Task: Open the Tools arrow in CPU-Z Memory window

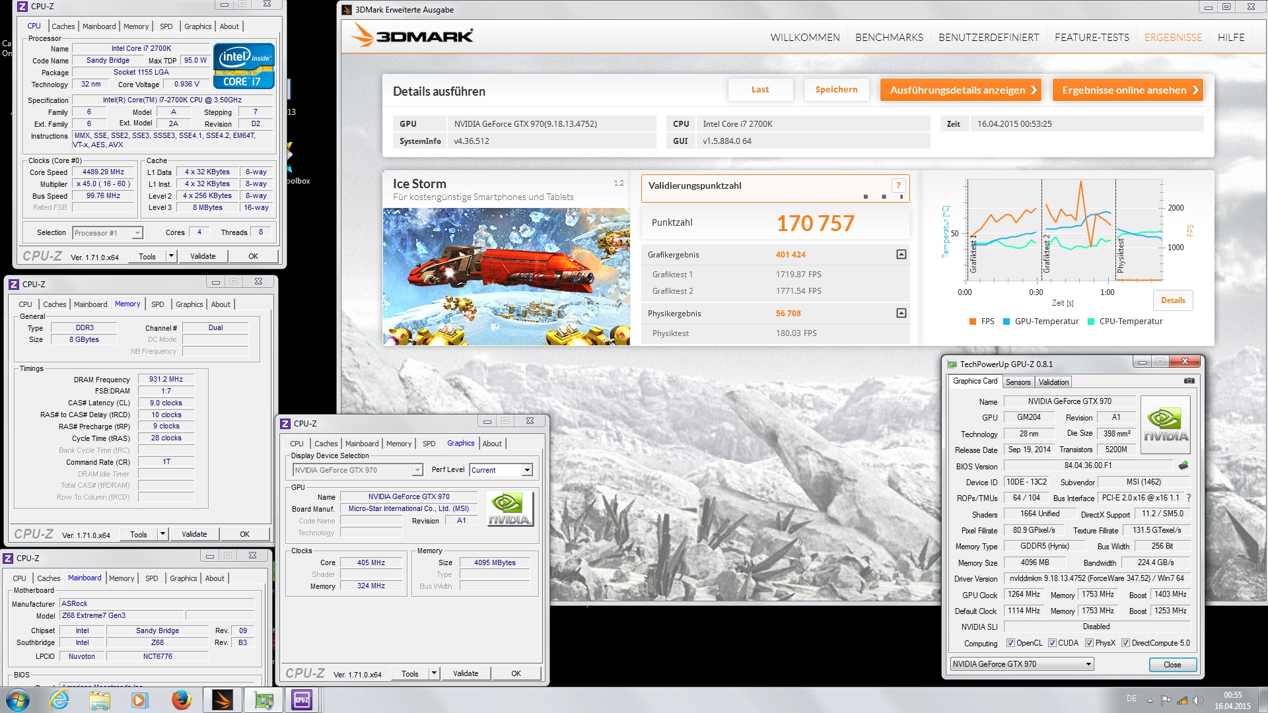Action: (x=162, y=534)
